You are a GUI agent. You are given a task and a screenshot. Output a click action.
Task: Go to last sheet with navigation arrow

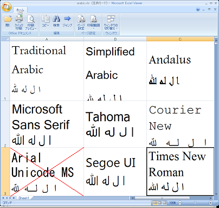(14, 198)
